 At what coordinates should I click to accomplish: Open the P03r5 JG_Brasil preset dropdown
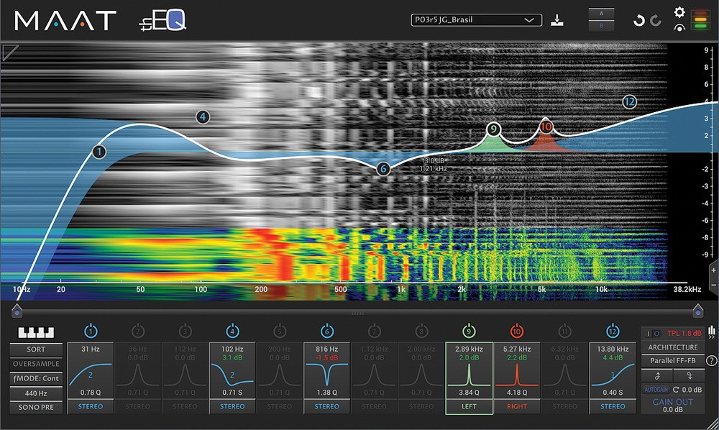point(477,20)
